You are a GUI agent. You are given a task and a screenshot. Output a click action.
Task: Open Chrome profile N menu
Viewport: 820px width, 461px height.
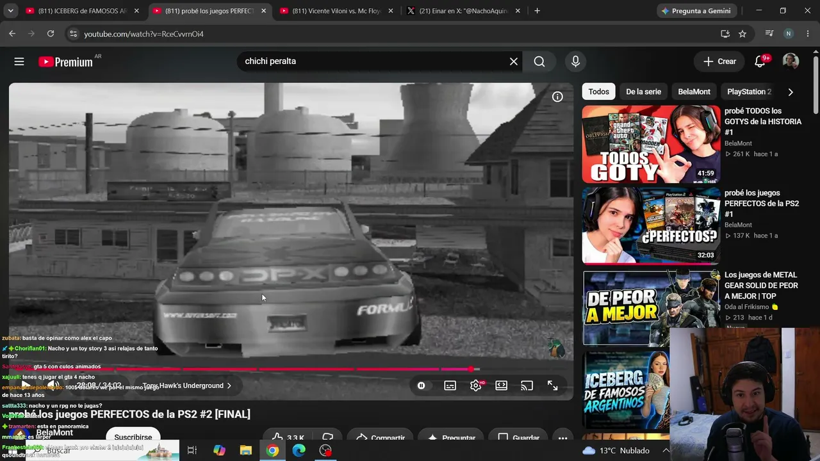point(789,34)
